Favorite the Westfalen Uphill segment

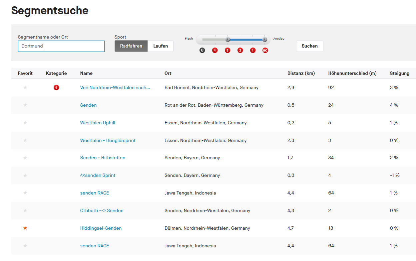click(x=25, y=123)
